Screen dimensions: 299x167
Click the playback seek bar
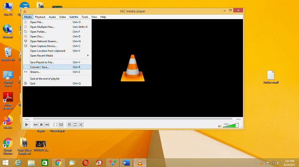click(x=133, y=119)
